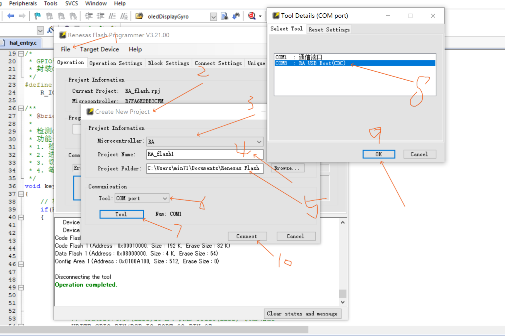505x336 pixels.
Task: Open target options wand icon
Action: [x=50, y=30]
